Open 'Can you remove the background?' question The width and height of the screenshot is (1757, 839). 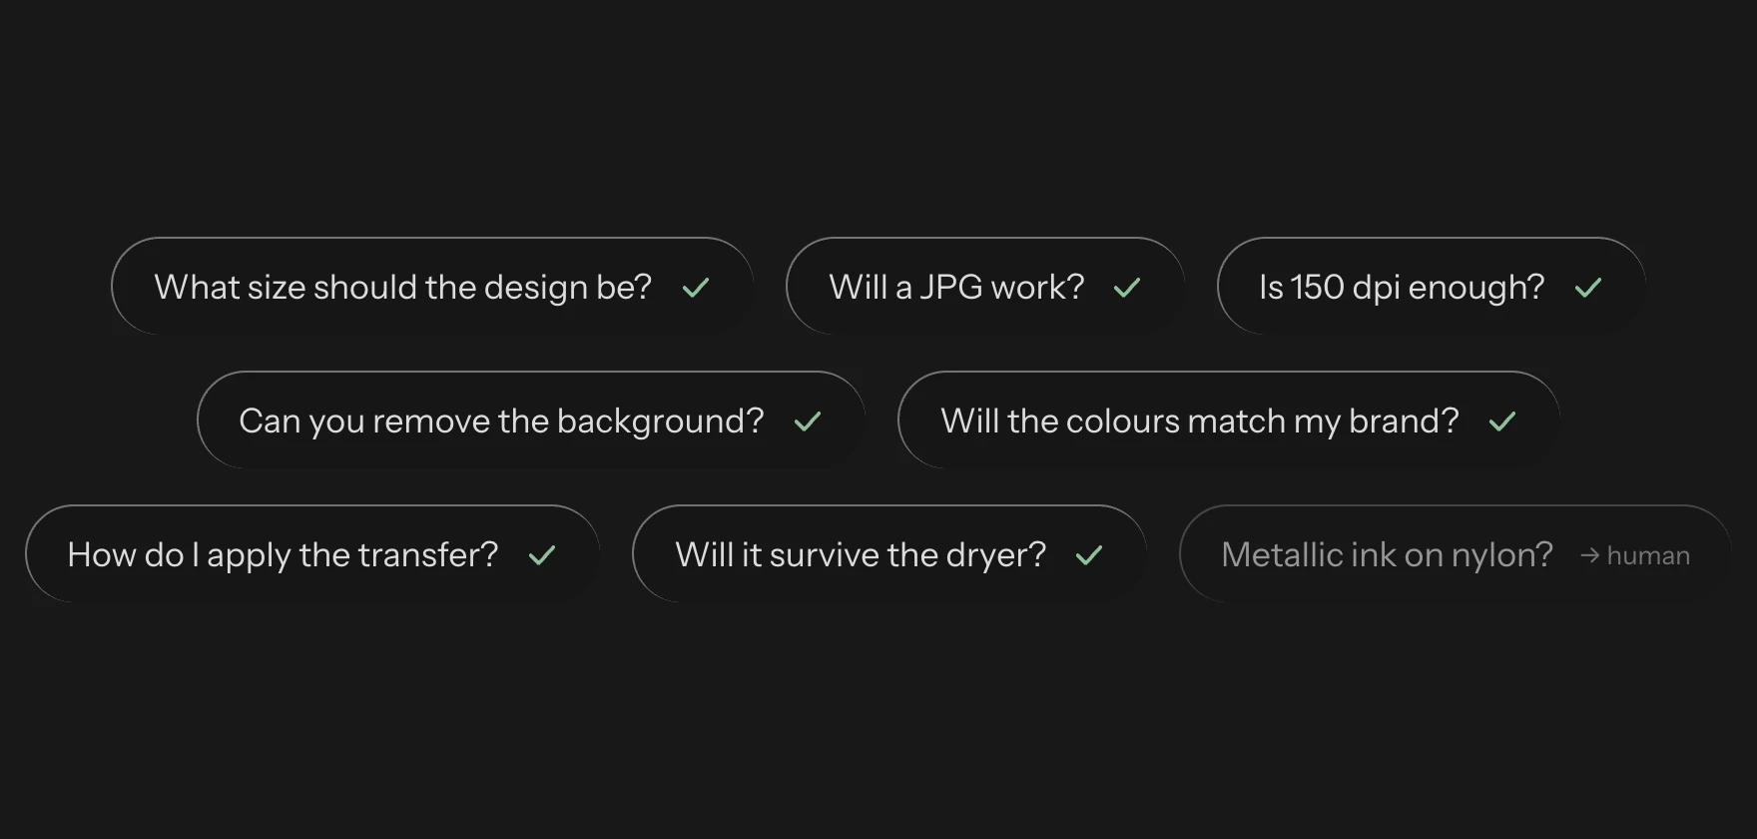[x=531, y=420]
